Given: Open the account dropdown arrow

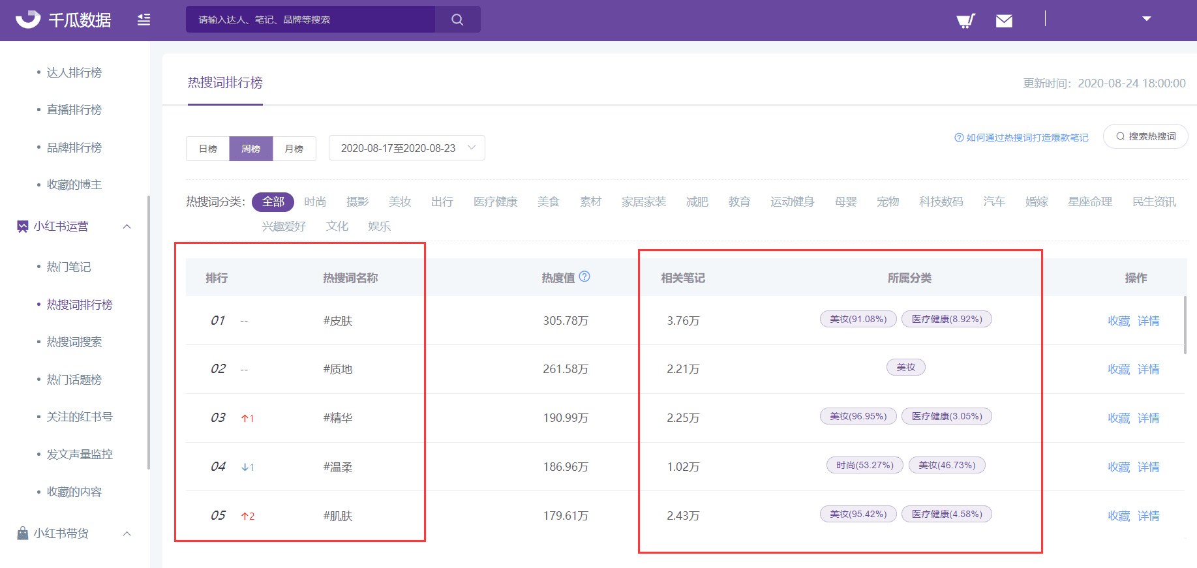Looking at the screenshot, I should 1147,19.
